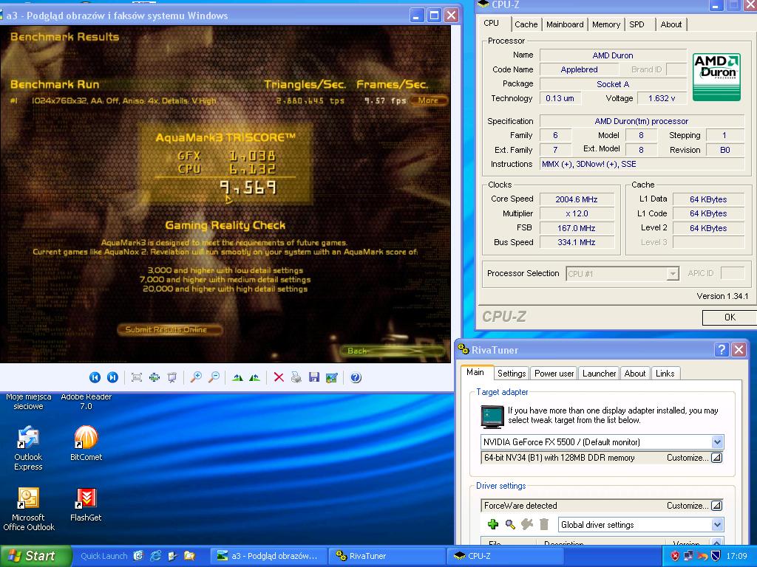Open the About tab in CPU-Z
757x567 pixels.
pyautogui.click(x=671, y=24)
